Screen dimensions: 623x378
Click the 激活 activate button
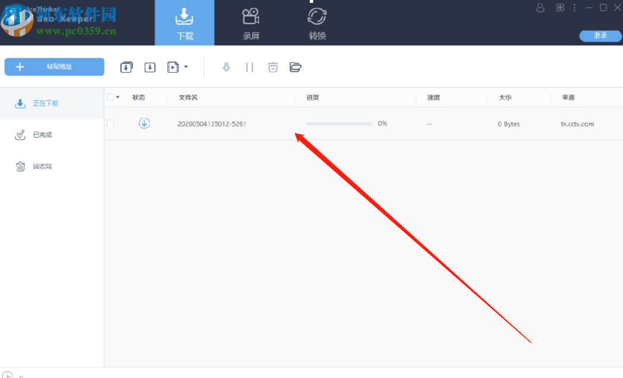(600, 36)
